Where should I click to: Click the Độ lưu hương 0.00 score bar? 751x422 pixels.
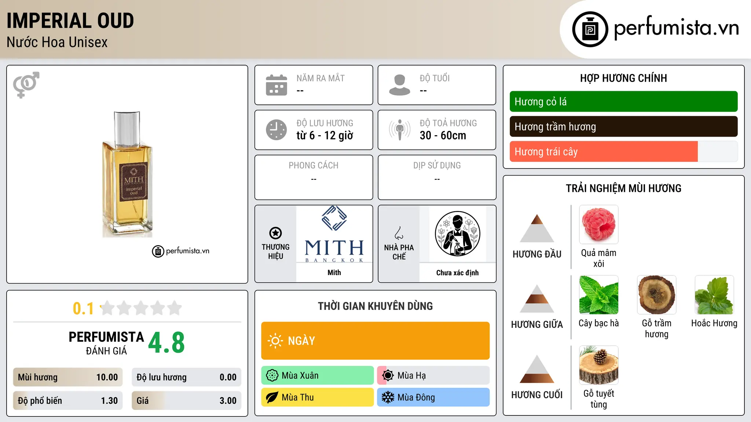187,377
